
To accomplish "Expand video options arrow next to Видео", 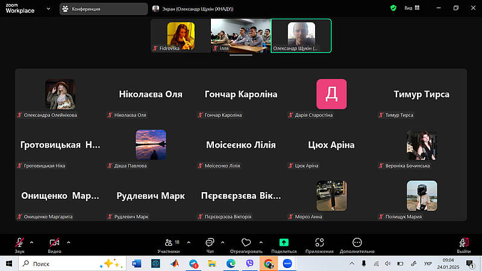I will (69, 242).
